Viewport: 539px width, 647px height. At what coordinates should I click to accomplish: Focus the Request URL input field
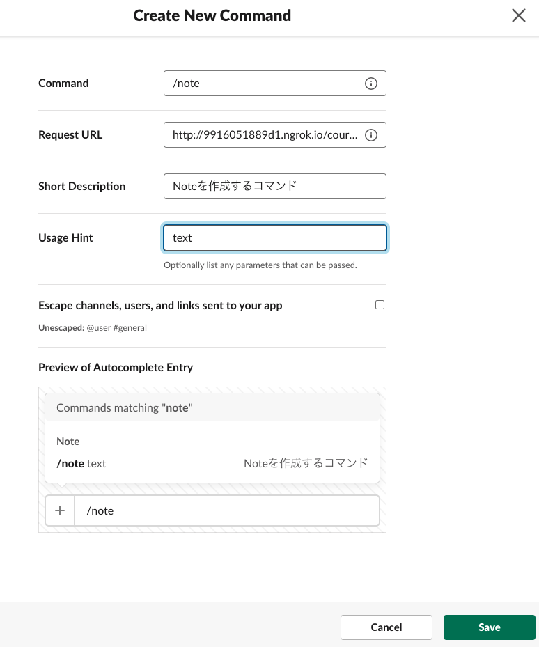275,135
